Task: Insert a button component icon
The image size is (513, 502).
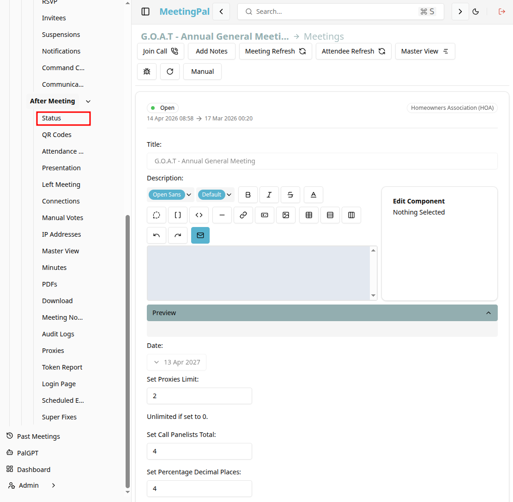Action: (x=265, y=215)
